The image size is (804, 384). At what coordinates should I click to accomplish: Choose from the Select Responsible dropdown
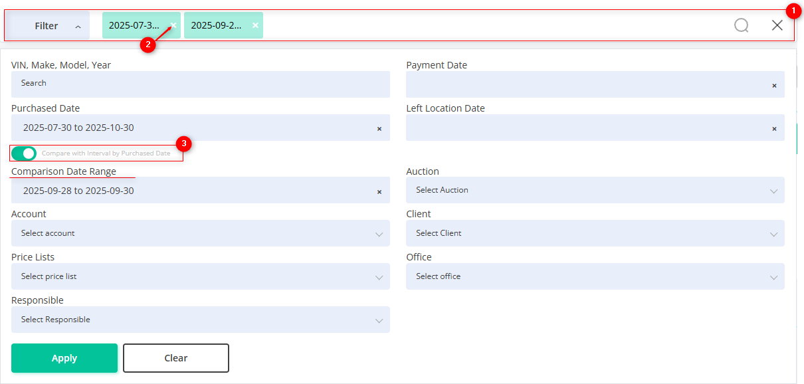[200, 320]
